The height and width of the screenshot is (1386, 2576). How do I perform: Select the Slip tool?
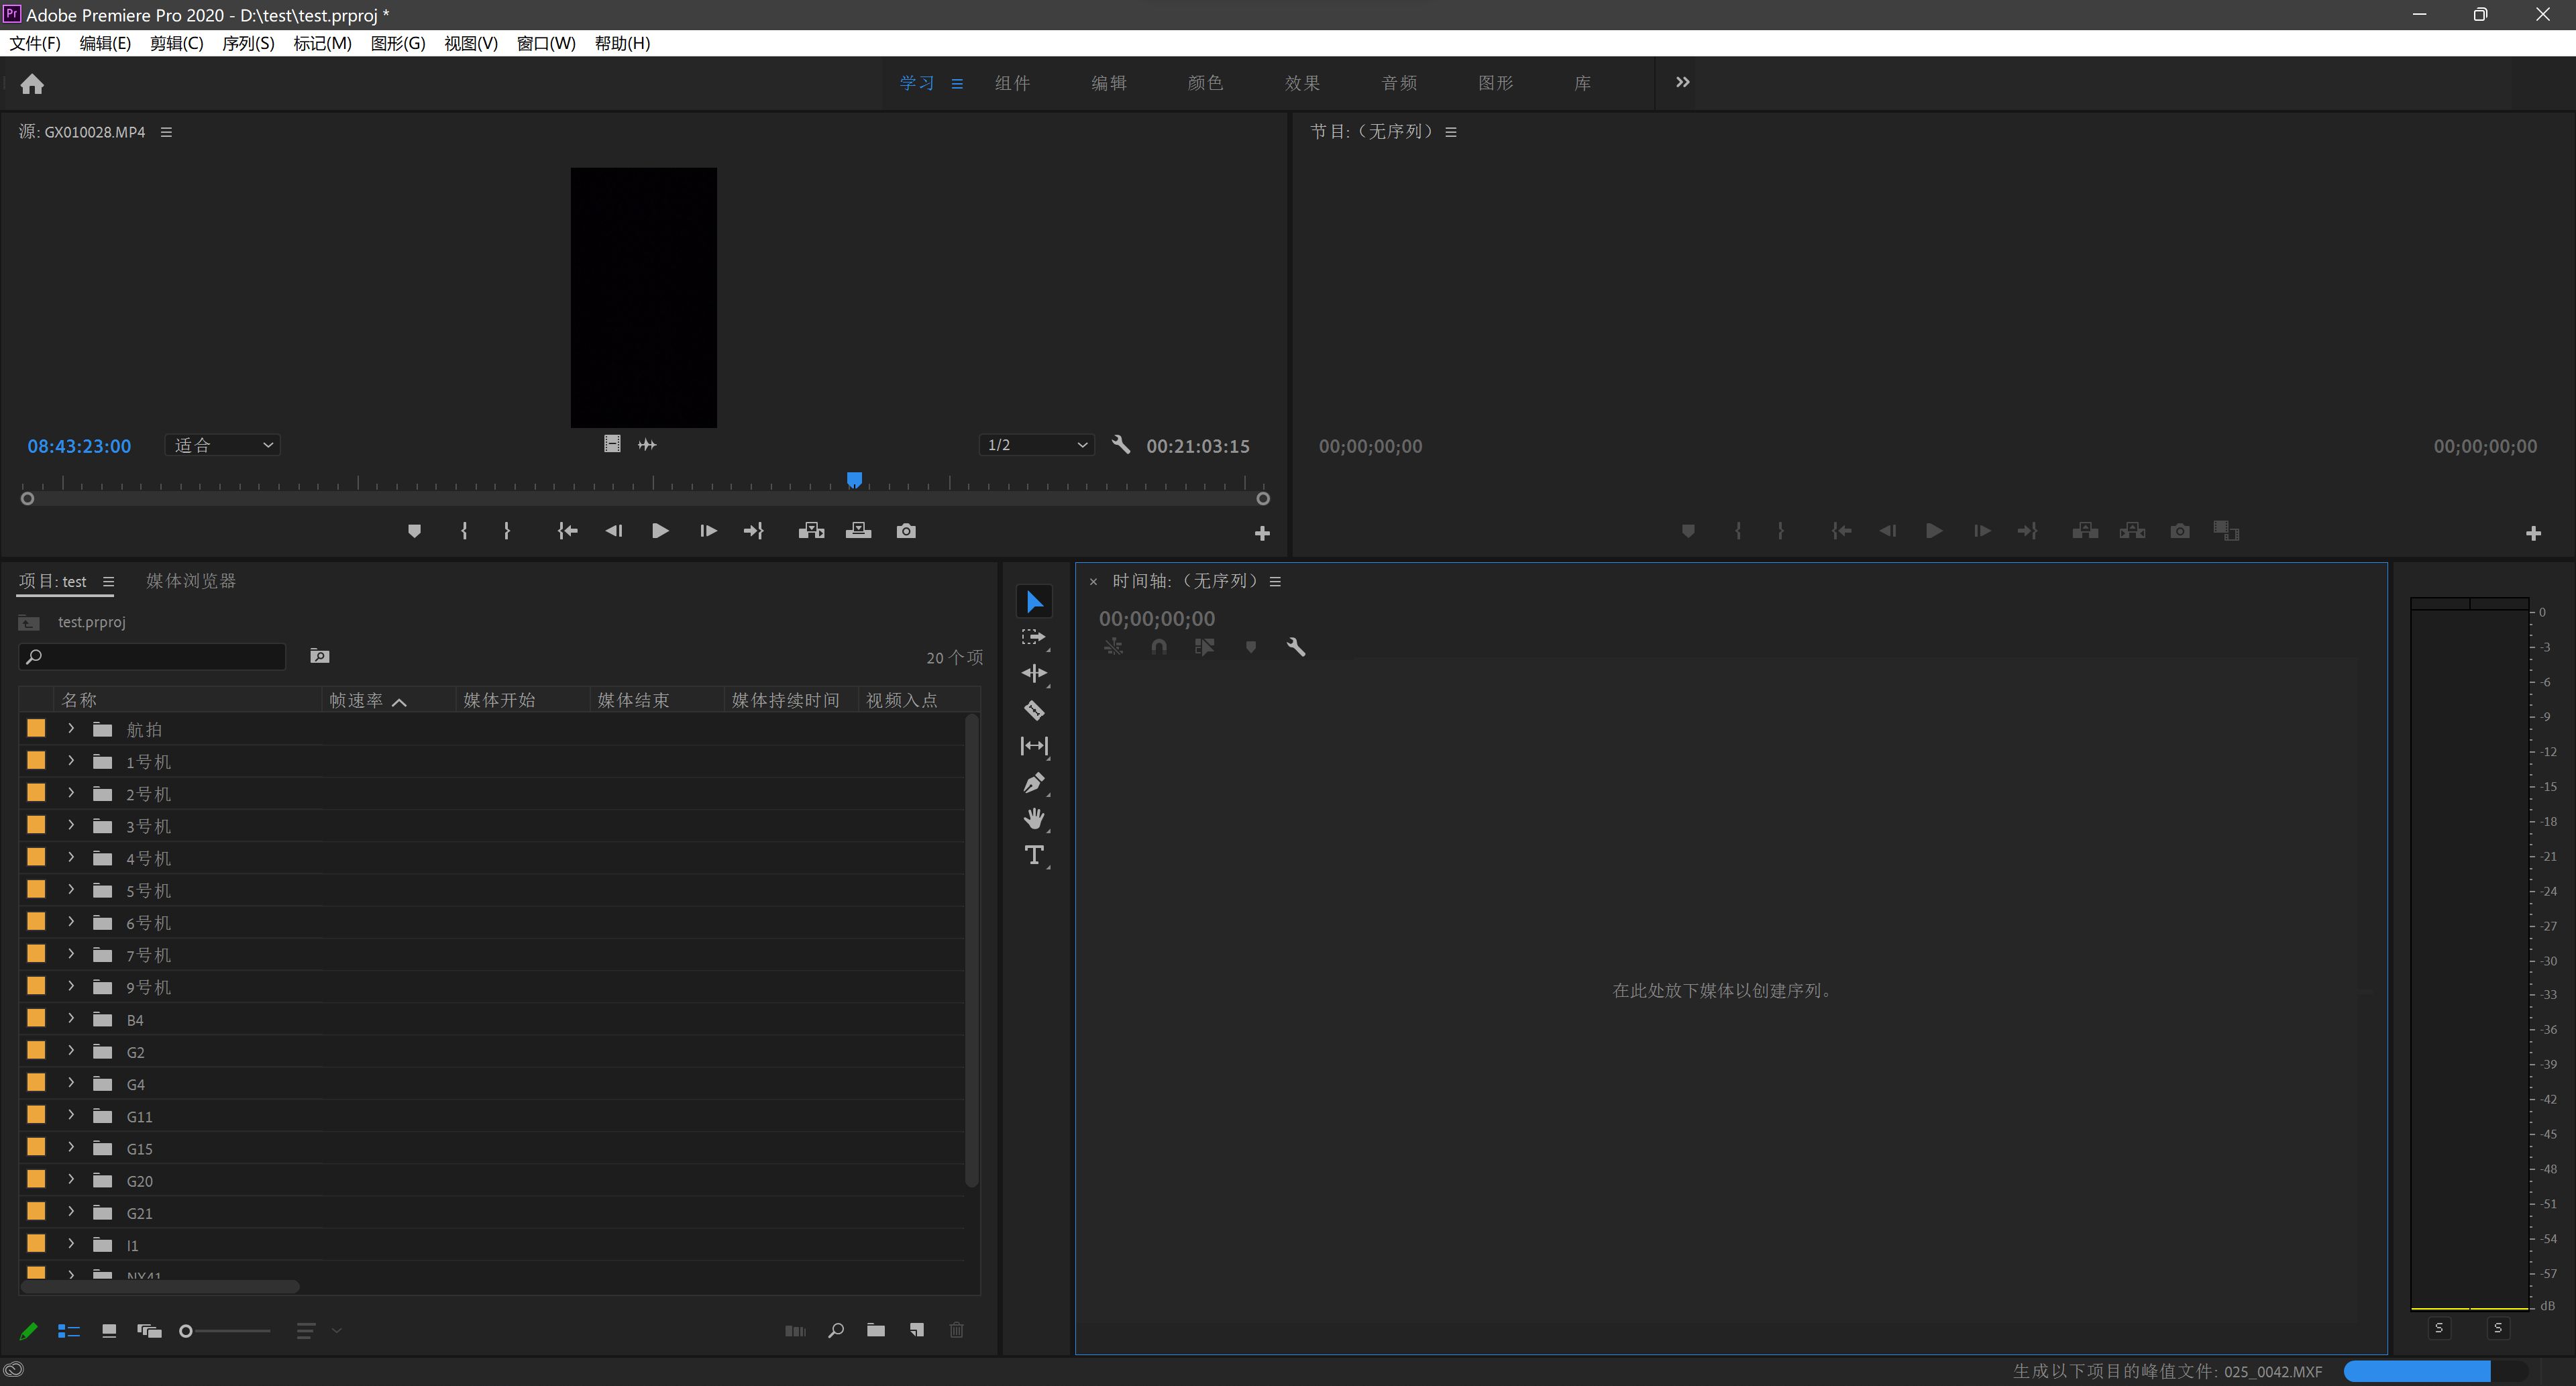pos(1034,746)
